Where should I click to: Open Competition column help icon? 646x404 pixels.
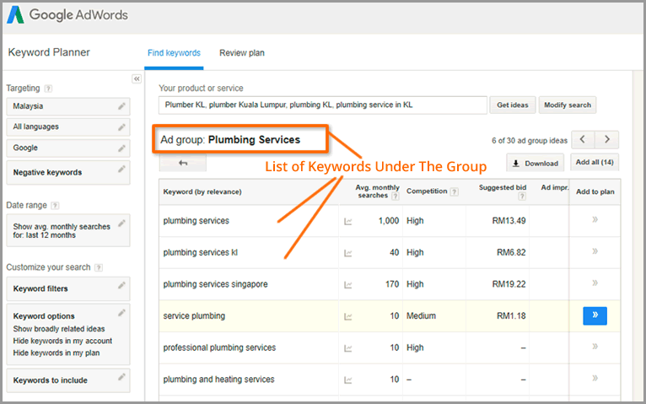[454, 191]
